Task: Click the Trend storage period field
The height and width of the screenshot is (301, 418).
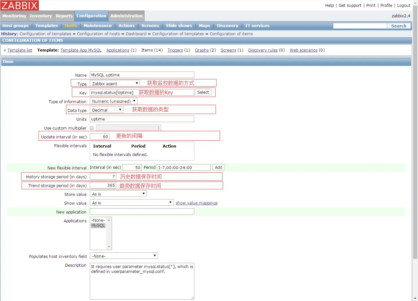Action: [x=103, y=185]
